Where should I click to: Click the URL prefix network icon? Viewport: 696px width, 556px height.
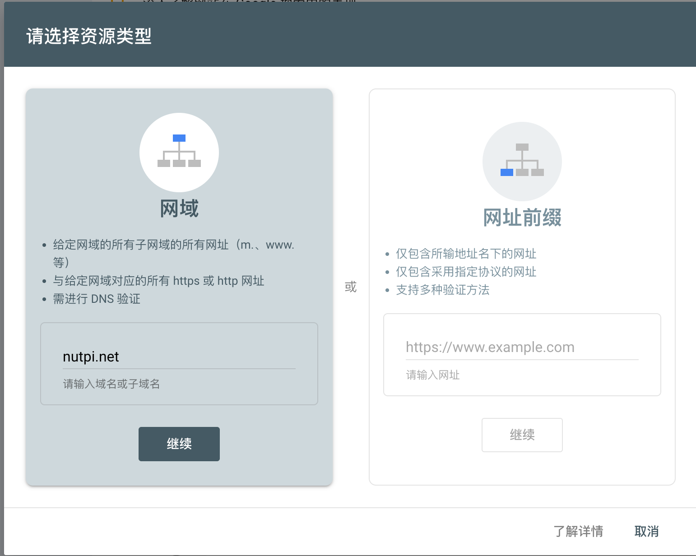(522, 161)
